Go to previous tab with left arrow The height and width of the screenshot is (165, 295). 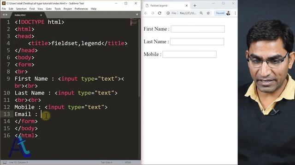[3, 15]
